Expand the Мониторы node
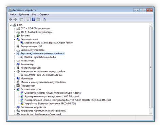 tap(15, 79)
